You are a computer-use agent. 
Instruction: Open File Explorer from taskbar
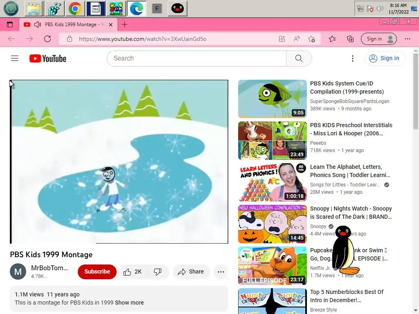tap(34, 9)
